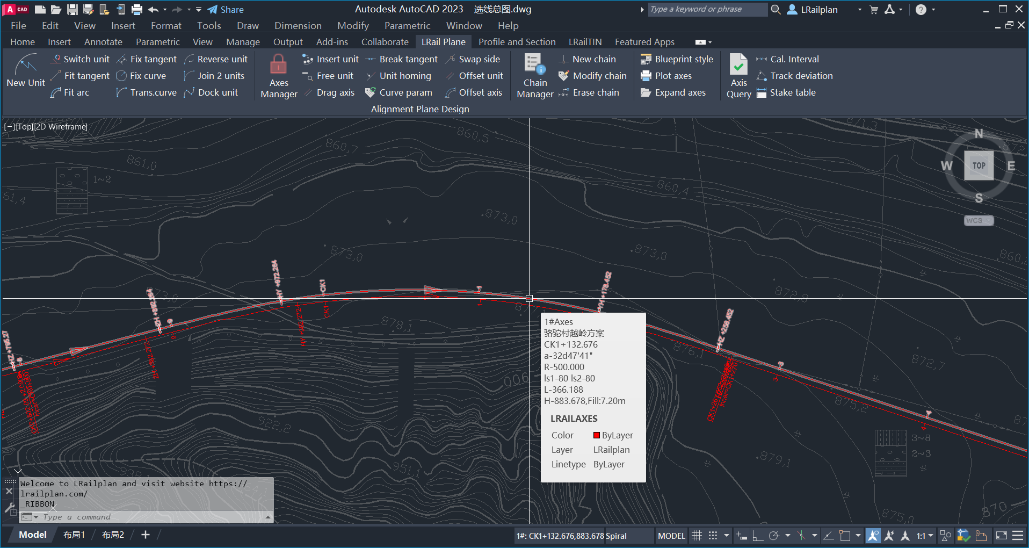This screenshot has height=548, width=1029.
Task: Toggle dynamic input in status bar
Action: (742, 536)
